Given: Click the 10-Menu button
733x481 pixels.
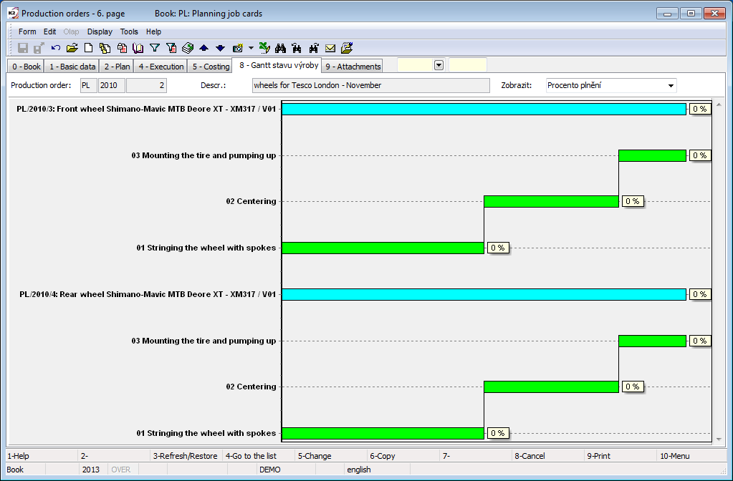Looking at the screenshot, I should click(692, 456).
